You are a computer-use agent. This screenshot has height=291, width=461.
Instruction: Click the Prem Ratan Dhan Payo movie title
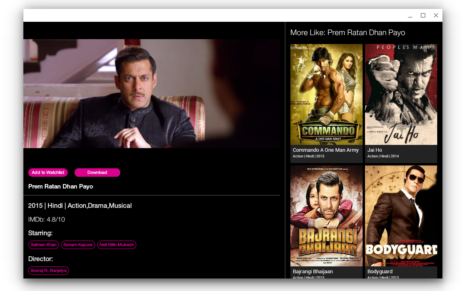click(x=60, y=186)
